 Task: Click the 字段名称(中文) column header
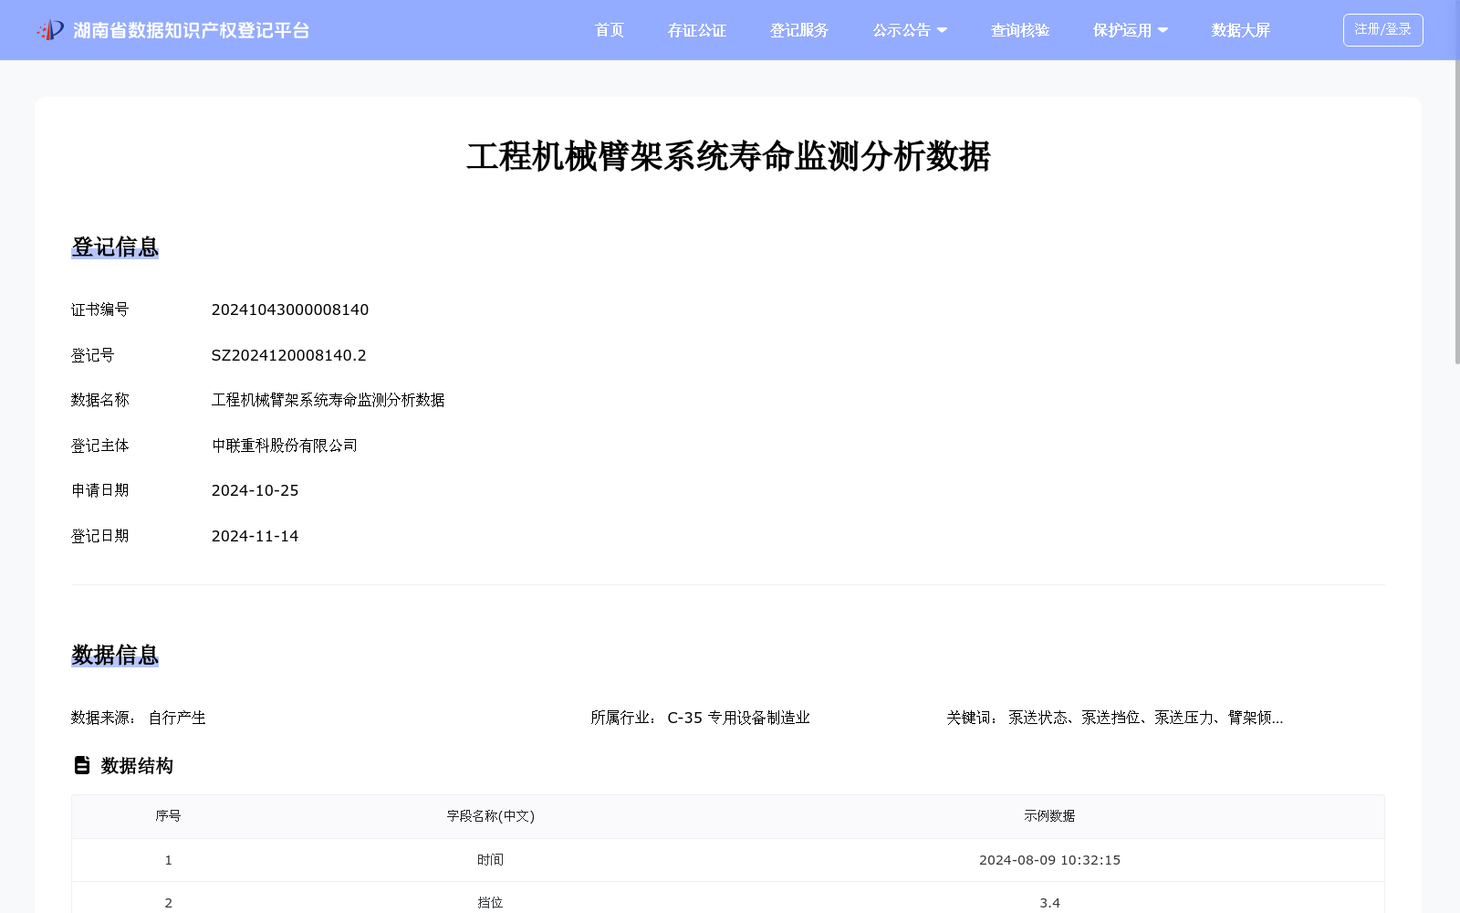(491, 816)
